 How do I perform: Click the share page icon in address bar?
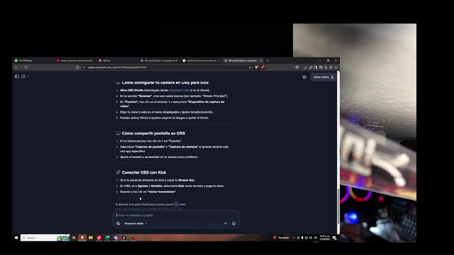point(250,67)
